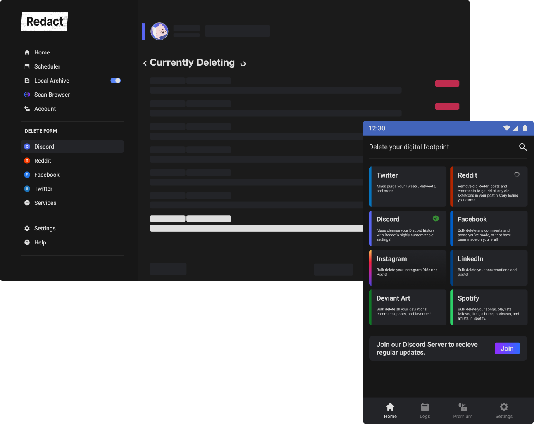Select Services in the Delete Form list
Screen dimensions: 534x424
point(27,203)
